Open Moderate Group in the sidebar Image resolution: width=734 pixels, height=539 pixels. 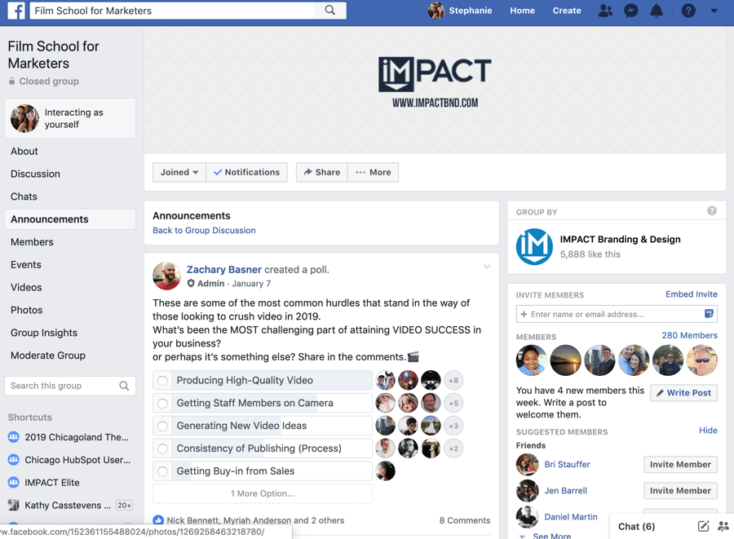click(x=48, y=356)
